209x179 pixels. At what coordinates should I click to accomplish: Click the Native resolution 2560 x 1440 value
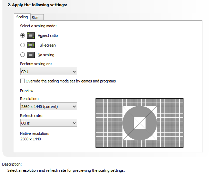coord(31,139)
